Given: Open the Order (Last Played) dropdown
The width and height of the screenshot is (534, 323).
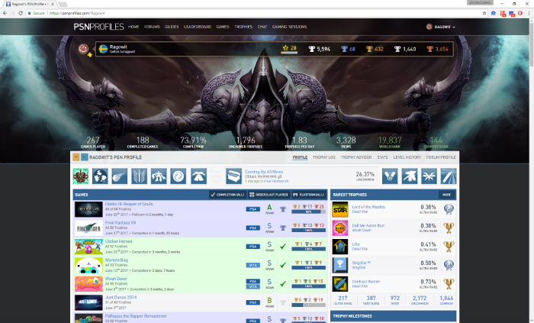Looking at the screenshot, I should pos(269,195).
